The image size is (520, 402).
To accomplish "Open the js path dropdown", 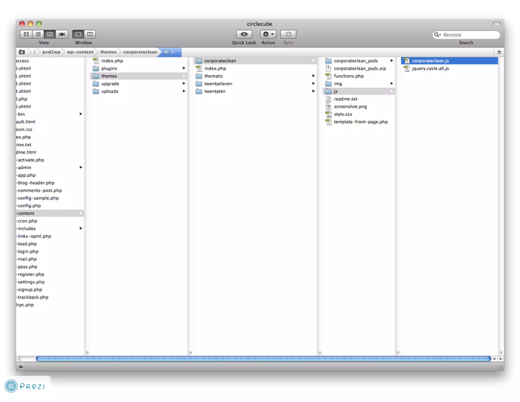I will click(179, 52).
